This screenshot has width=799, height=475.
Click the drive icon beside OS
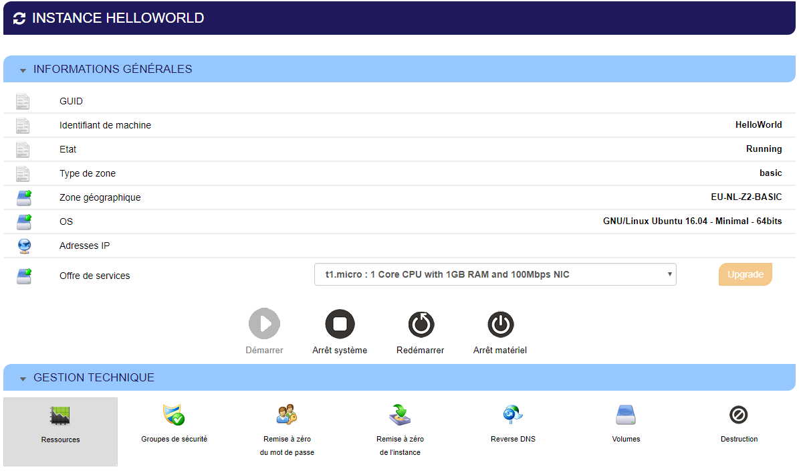coord(24,221)
